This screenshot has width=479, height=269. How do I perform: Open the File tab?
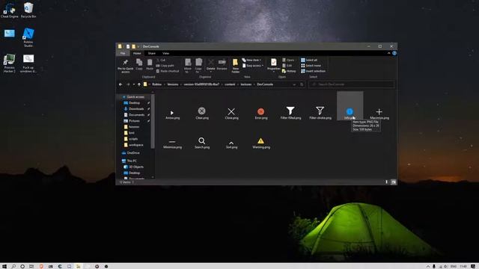(x=123, y=53)
